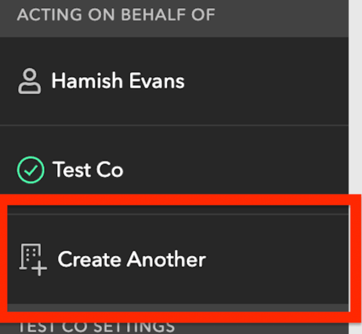Image resolution: width=362 pixels, height=334 pixels.
Task: Switch to acting as Hamish Evans
Action: click(x=174, y=81)
